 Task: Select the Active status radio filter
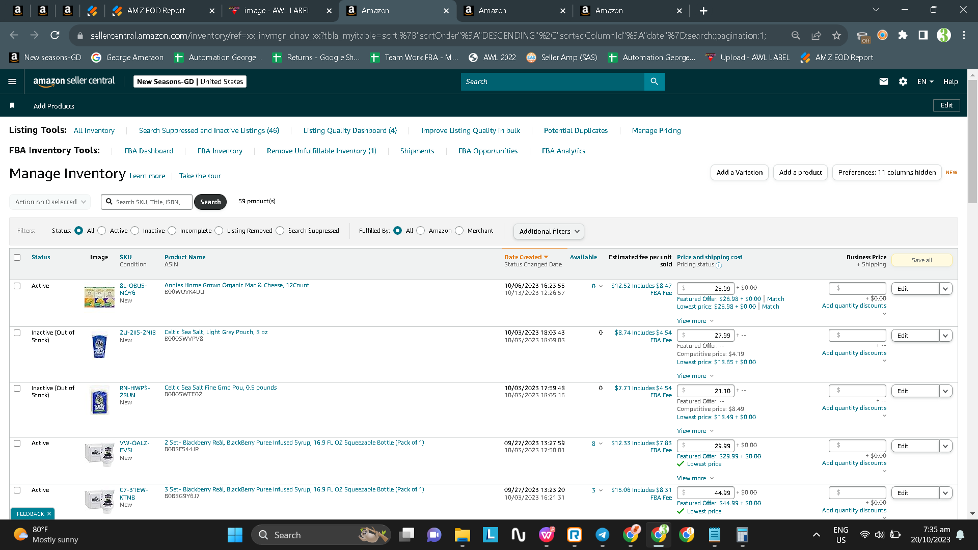(x=102, y=231)
